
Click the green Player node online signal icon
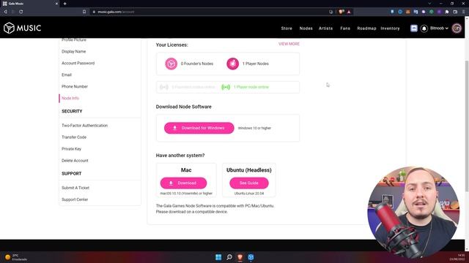pyautogui.click(x=226, y=87)
